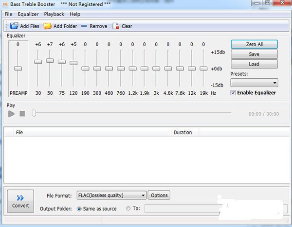The width and height of the screenshot is (292, 227).
Task: Open the Equalizer menu
Action: [28, 14]
